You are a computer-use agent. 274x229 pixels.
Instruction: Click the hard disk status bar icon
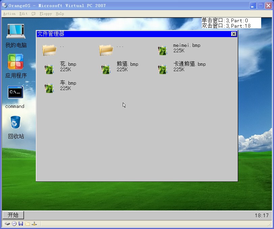coord(7,224)
